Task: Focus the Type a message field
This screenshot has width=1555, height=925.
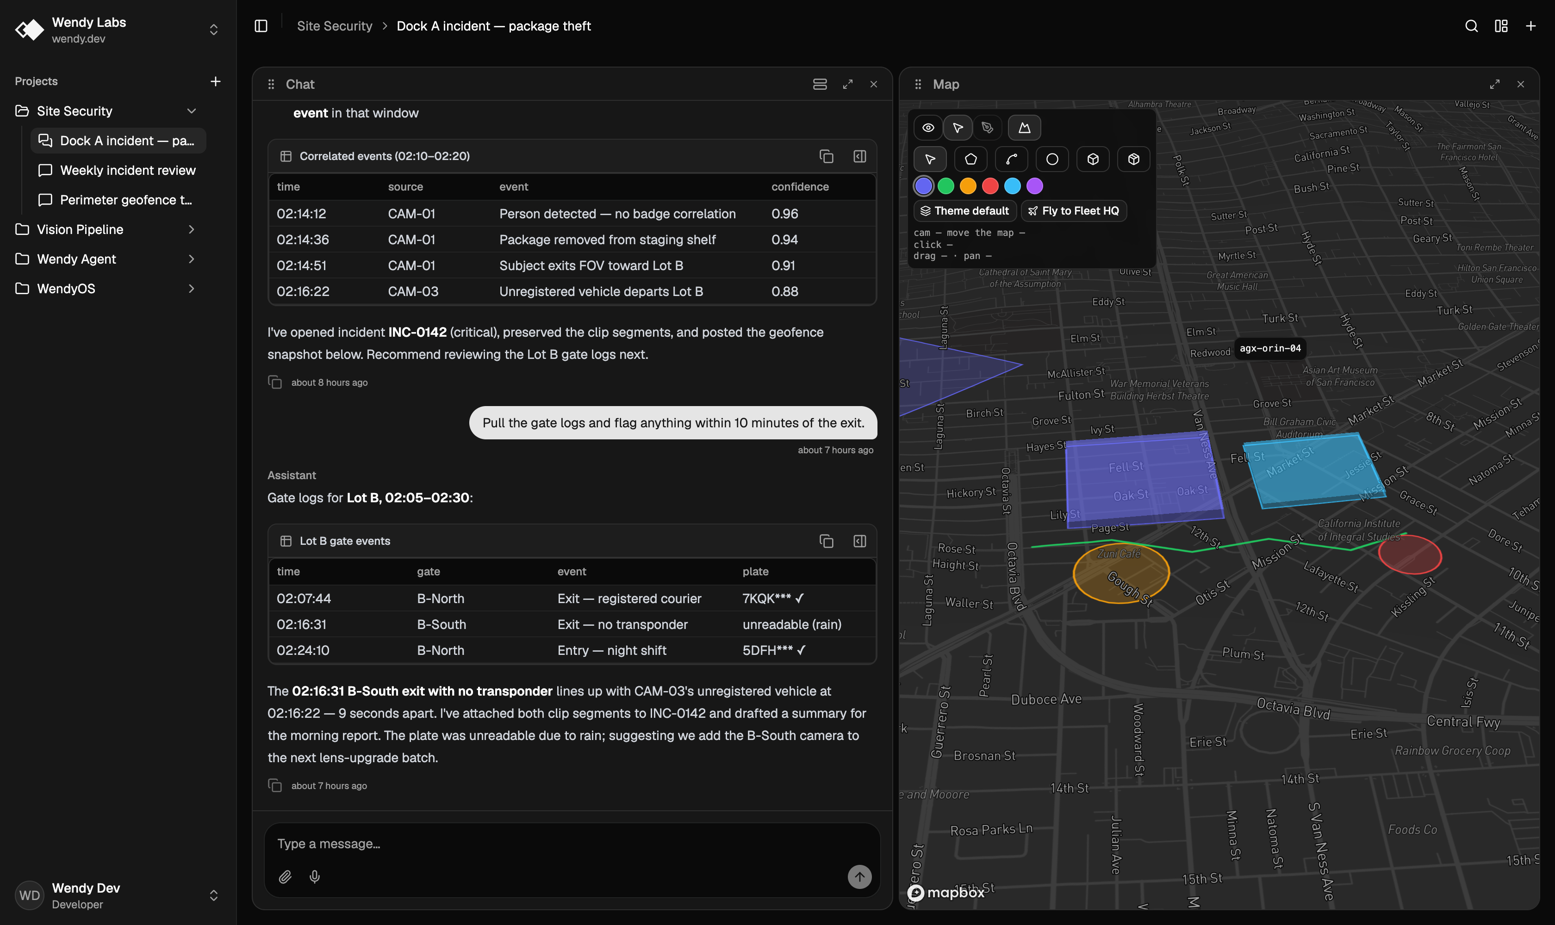Action: [x=572, y=844]
